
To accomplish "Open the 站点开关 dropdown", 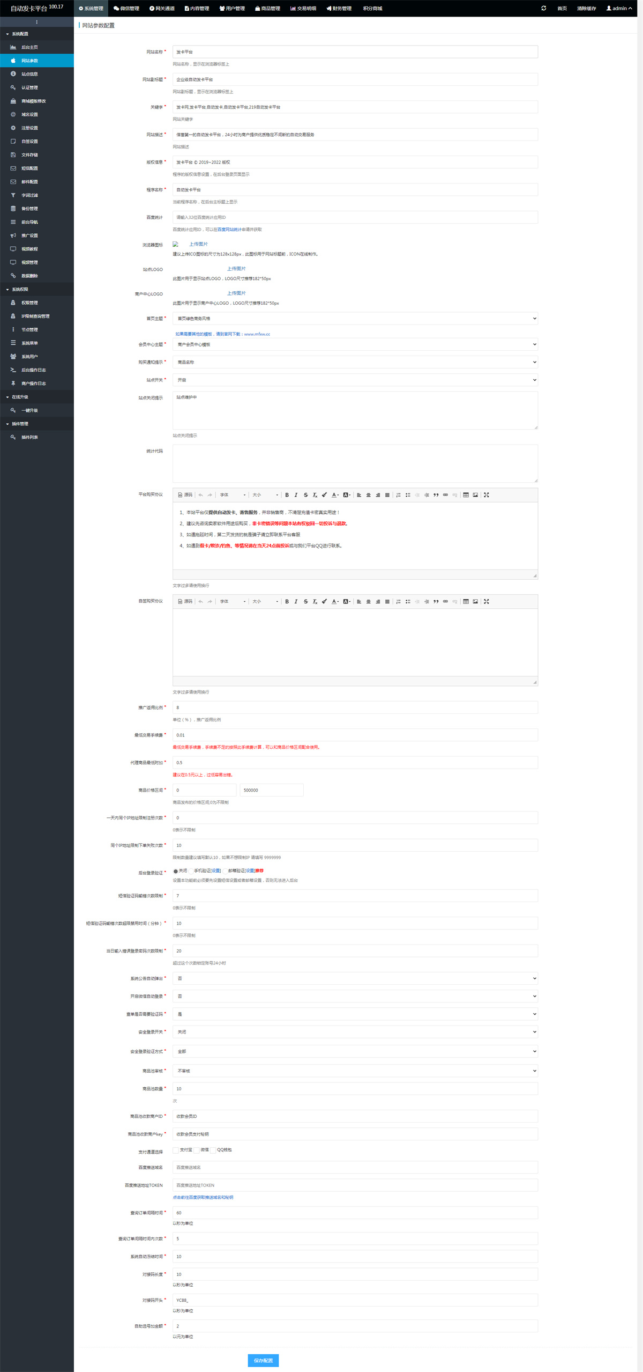I will (x=355, y=380).
